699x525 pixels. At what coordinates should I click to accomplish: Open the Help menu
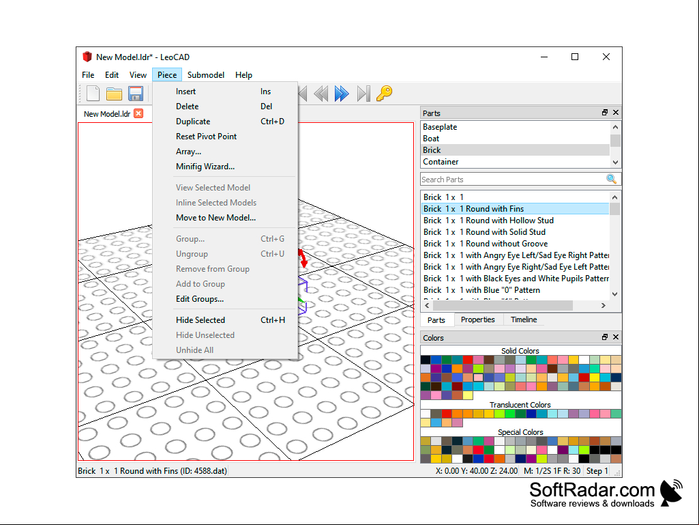coord(243,75)
